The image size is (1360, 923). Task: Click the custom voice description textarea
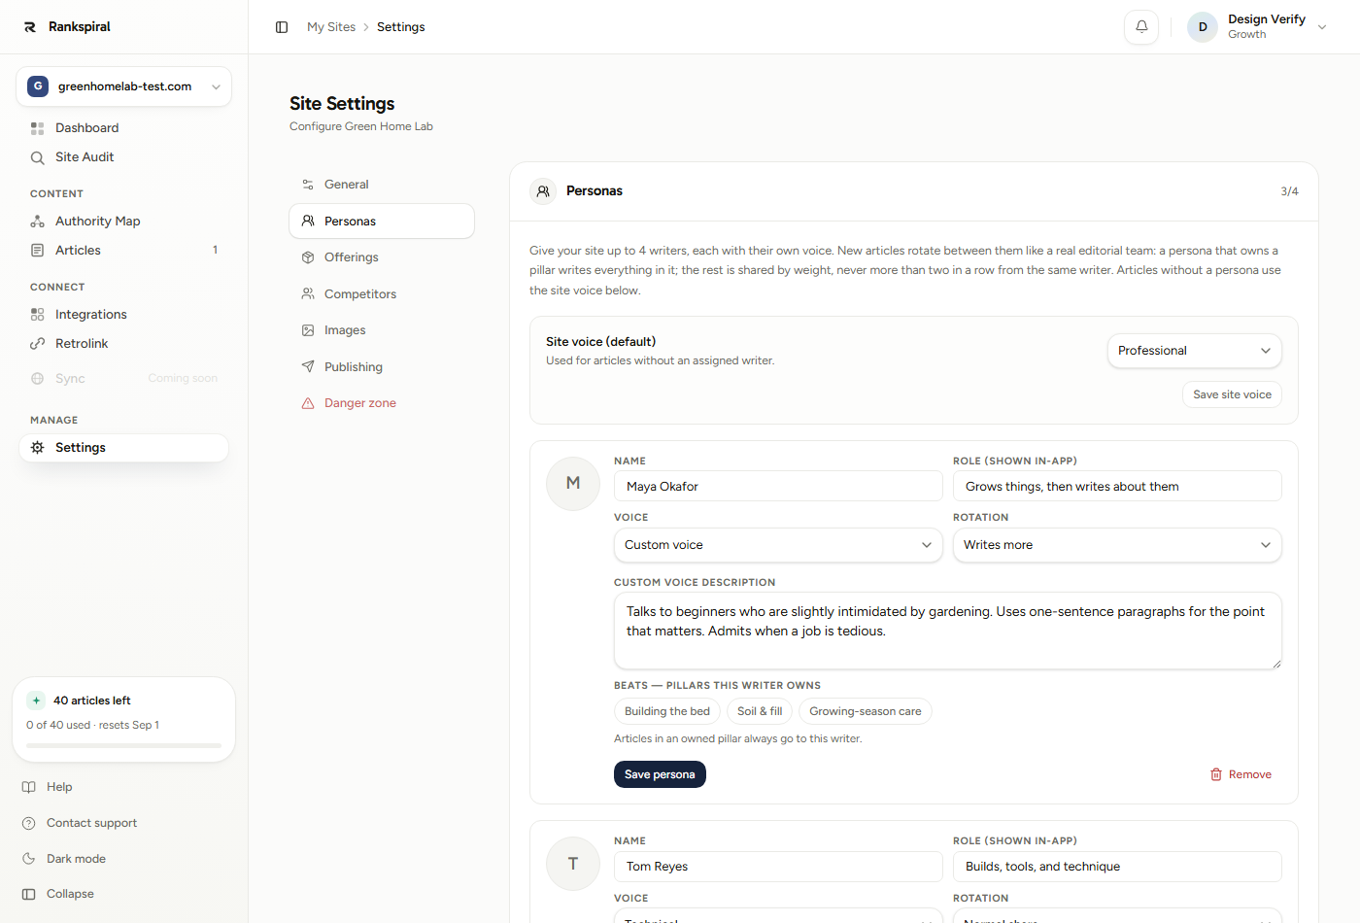pyautogui.click(x=947, y=632)
